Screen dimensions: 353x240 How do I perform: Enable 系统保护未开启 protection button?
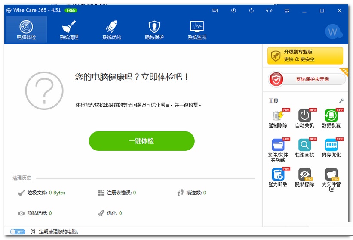[x=307, y=79]
